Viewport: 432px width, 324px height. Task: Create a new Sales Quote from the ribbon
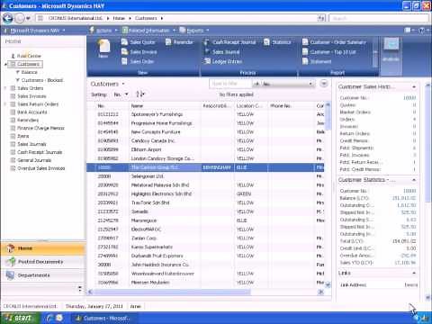pos(139,42)
